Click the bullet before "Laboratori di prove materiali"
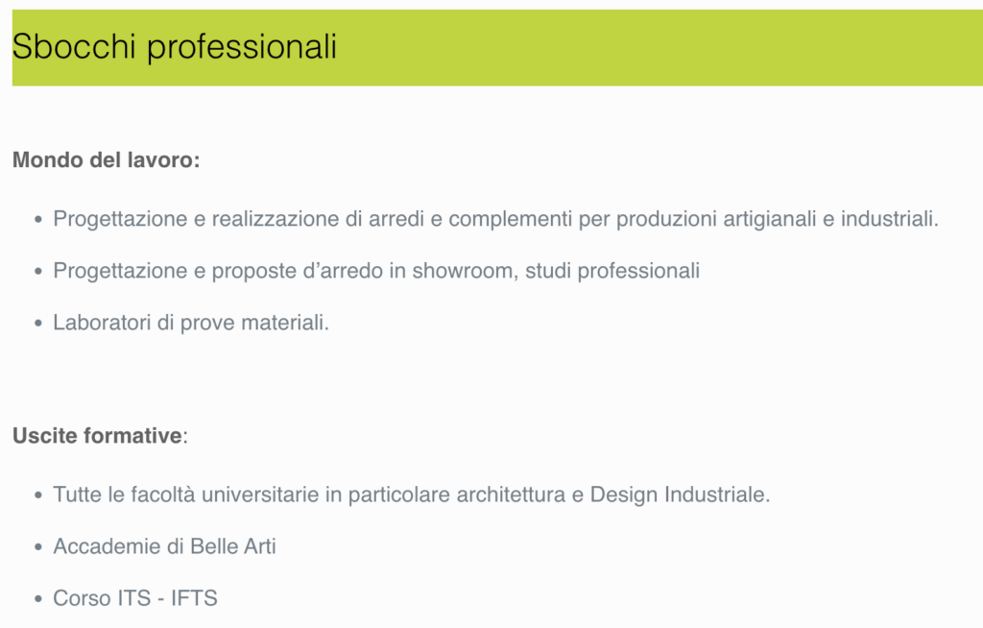This screenshot has height=628, width=983. [38, 324]
